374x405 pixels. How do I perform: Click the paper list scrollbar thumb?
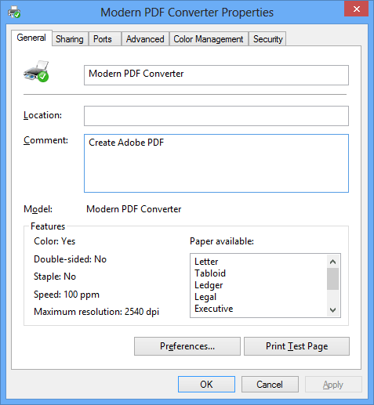tap(332, 279)
